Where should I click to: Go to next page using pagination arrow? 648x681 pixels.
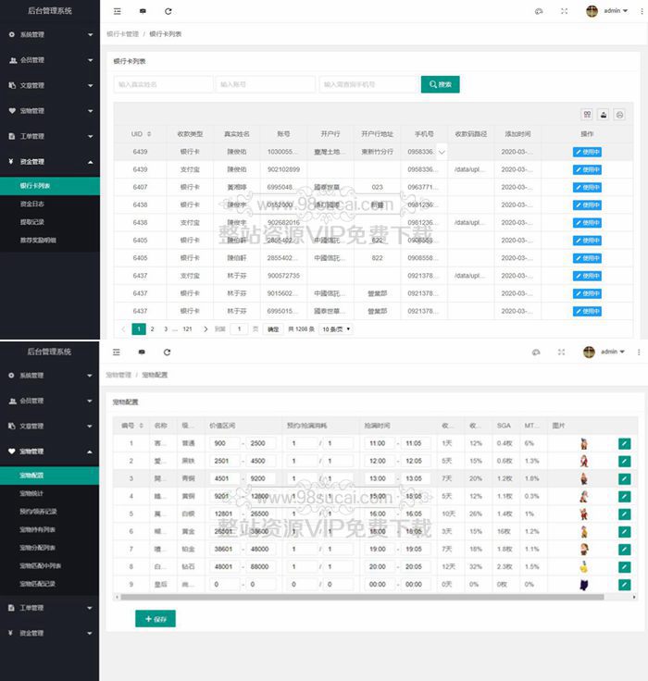click(206, 328)
